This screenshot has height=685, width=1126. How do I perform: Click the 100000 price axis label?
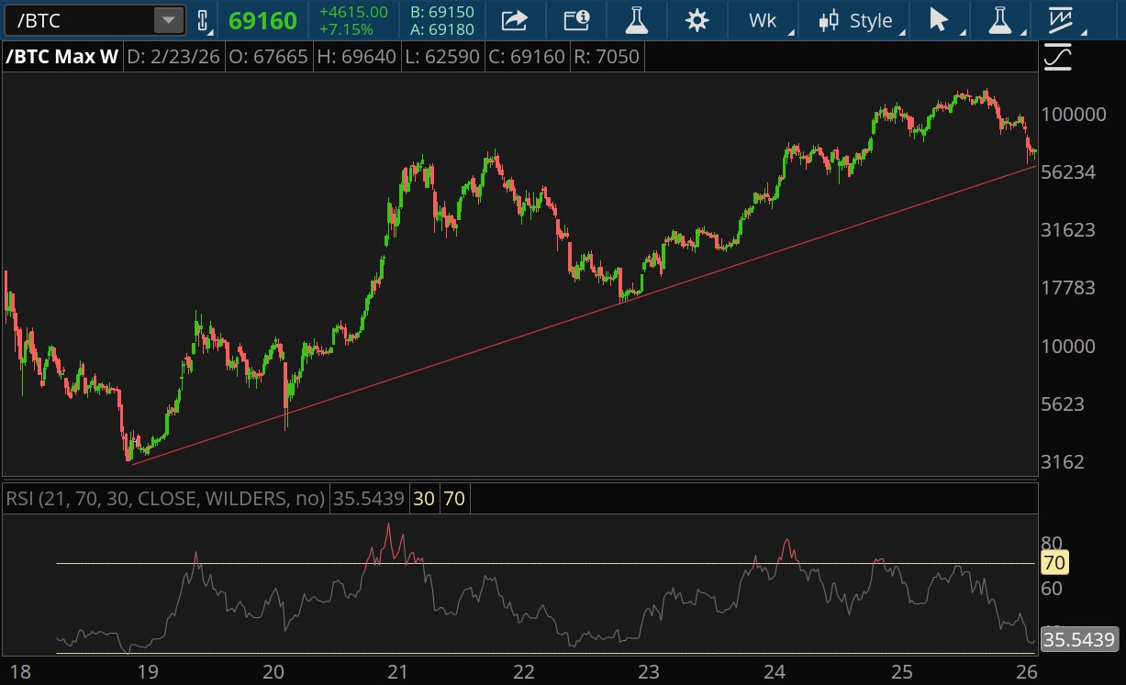click(x=1073, y=115)
